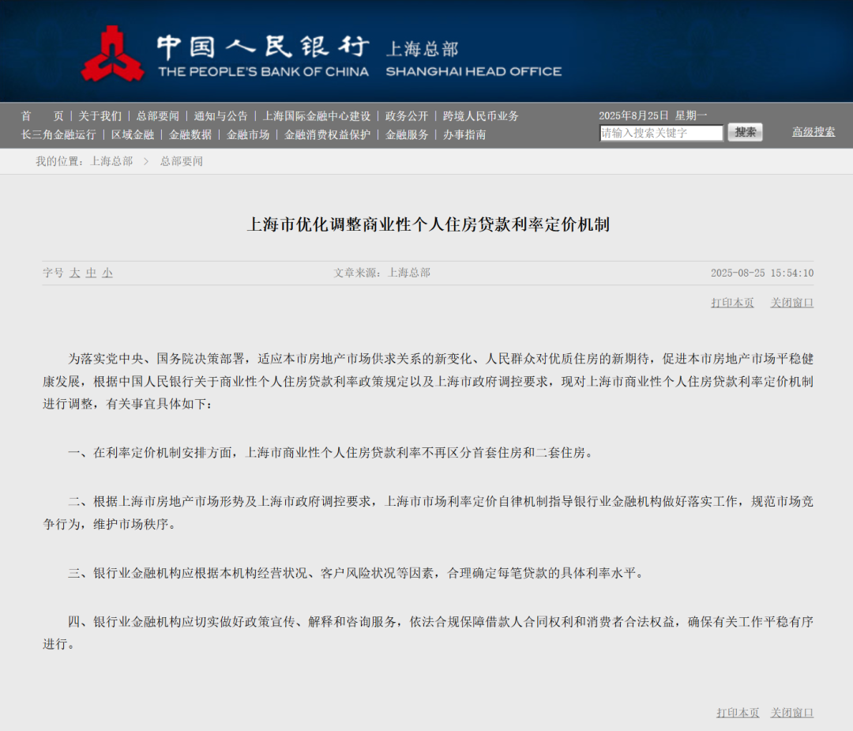Click the search keyword input field

click(x=661, y=134)
